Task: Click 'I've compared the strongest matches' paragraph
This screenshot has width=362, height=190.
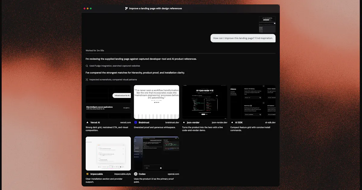Action: 135,73
